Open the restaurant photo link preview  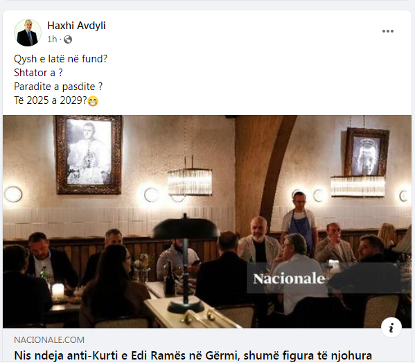(207, 222)
